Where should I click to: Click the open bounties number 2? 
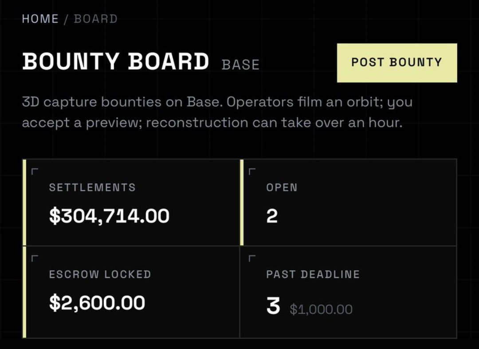(272, 216)
